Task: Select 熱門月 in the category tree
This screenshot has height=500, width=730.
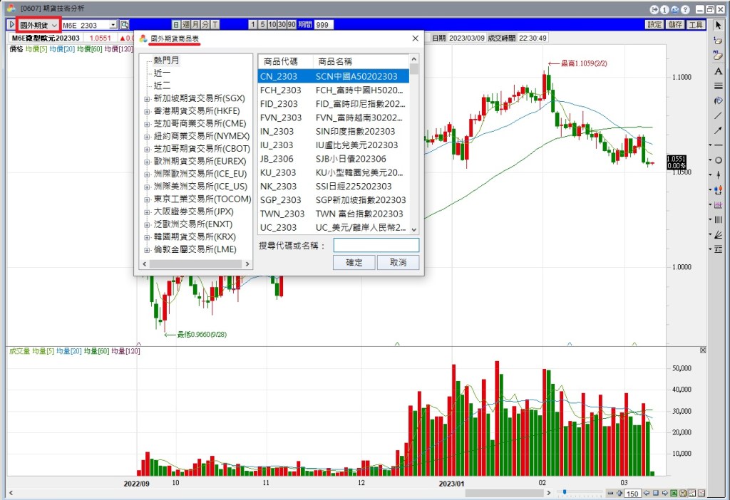Action: [x=167, y=61]
